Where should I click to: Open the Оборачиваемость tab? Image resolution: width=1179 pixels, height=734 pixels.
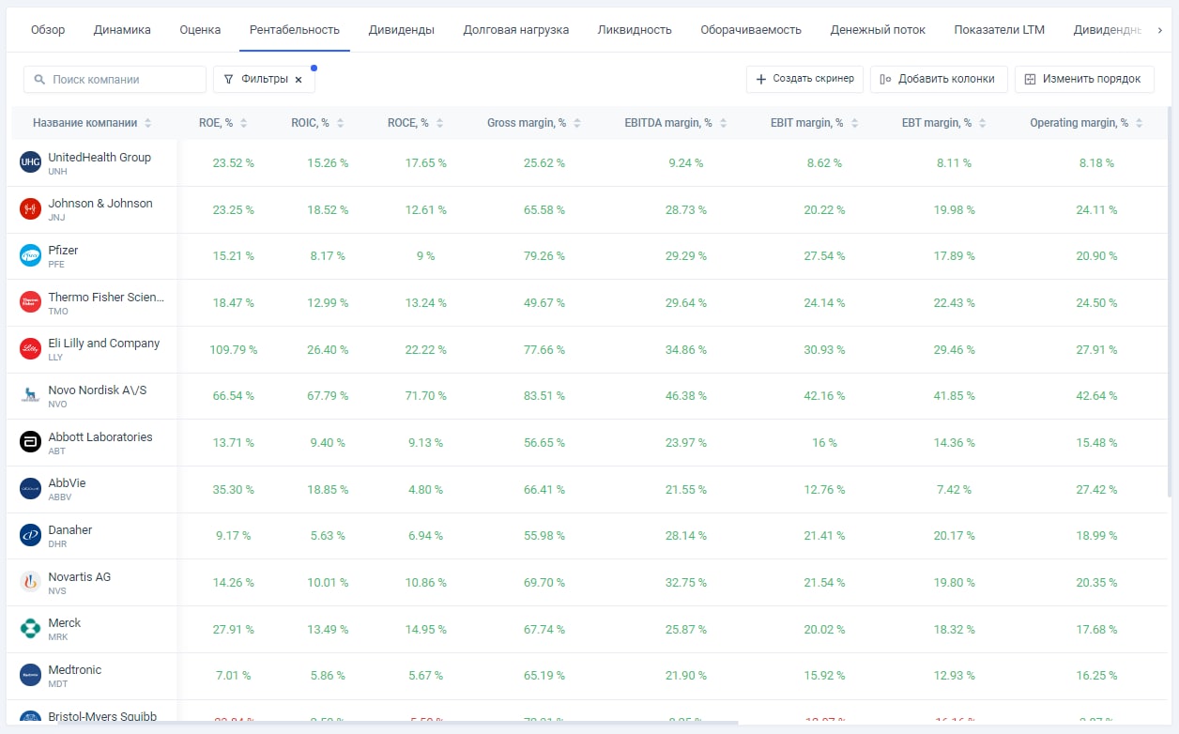point(751,30)
